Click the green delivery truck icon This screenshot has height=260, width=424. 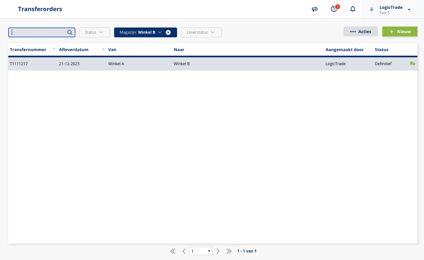(x=412, y=64)
